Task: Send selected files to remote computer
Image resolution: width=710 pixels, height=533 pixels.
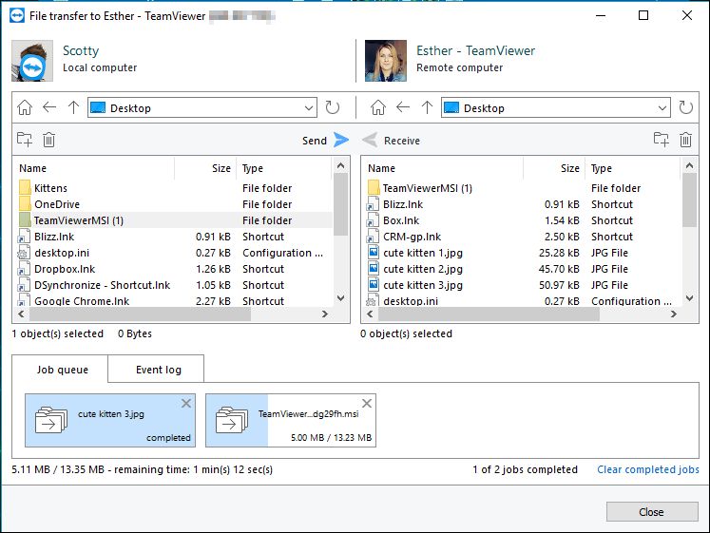Action: [x=326, y=141]
